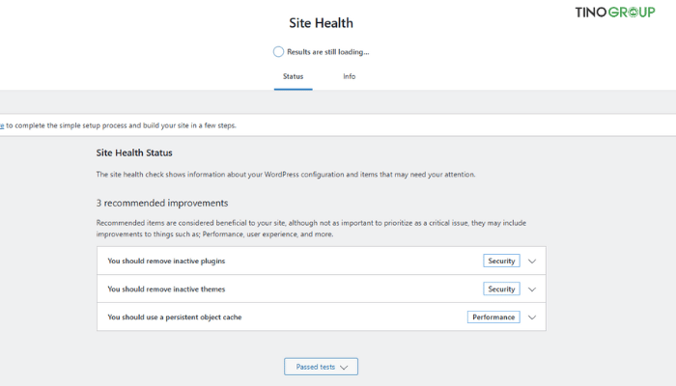This screenshot has height=386, width=676.
Task: Click the Security badge on themes row
Action: pyautogui.click(x=501, y=289)
